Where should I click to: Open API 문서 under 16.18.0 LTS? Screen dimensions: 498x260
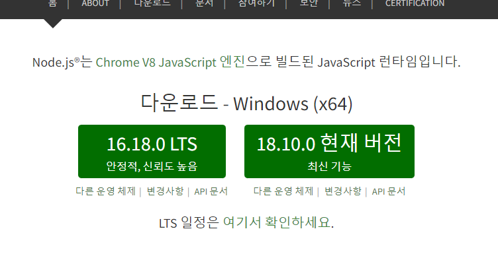point(211,191)
